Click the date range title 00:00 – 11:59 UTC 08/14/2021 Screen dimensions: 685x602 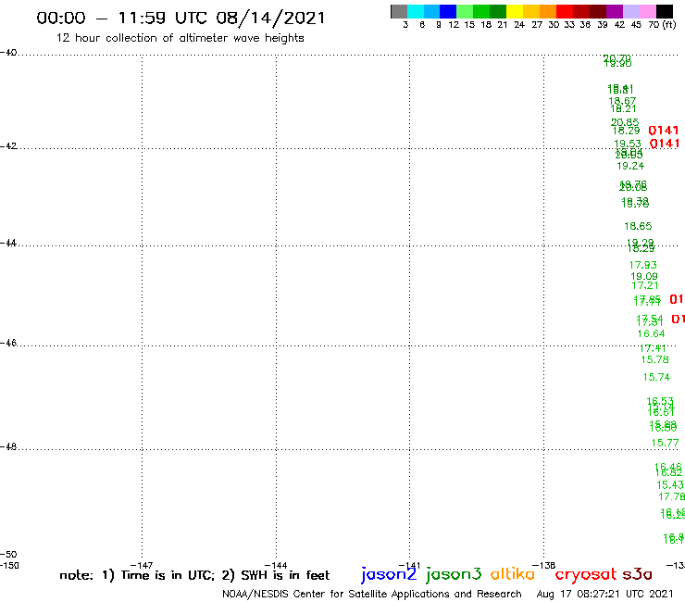pyautogui.click(x=181, y=18)
